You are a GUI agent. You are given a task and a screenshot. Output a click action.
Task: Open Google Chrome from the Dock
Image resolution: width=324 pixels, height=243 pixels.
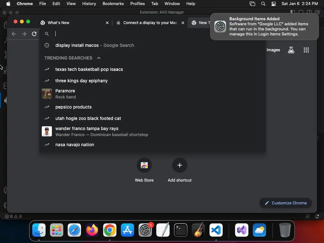coord(110,230)
